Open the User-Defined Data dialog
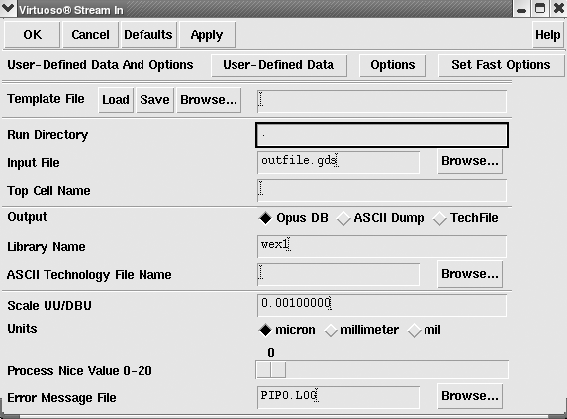 point(279,65)
